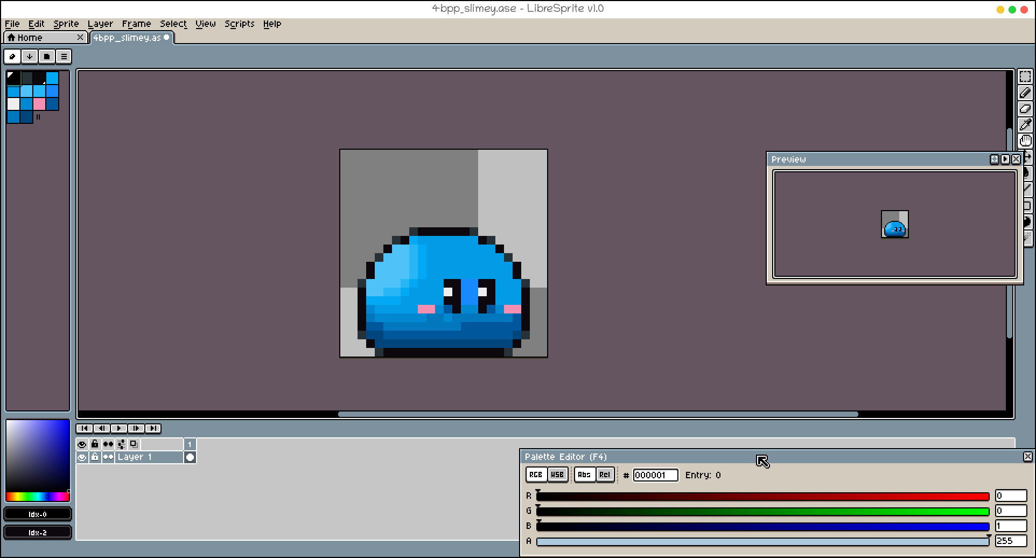Switch Palette Editor to HSB mode
The height and width of the screenshot is (558, 1036).
(x=557, y=475)
